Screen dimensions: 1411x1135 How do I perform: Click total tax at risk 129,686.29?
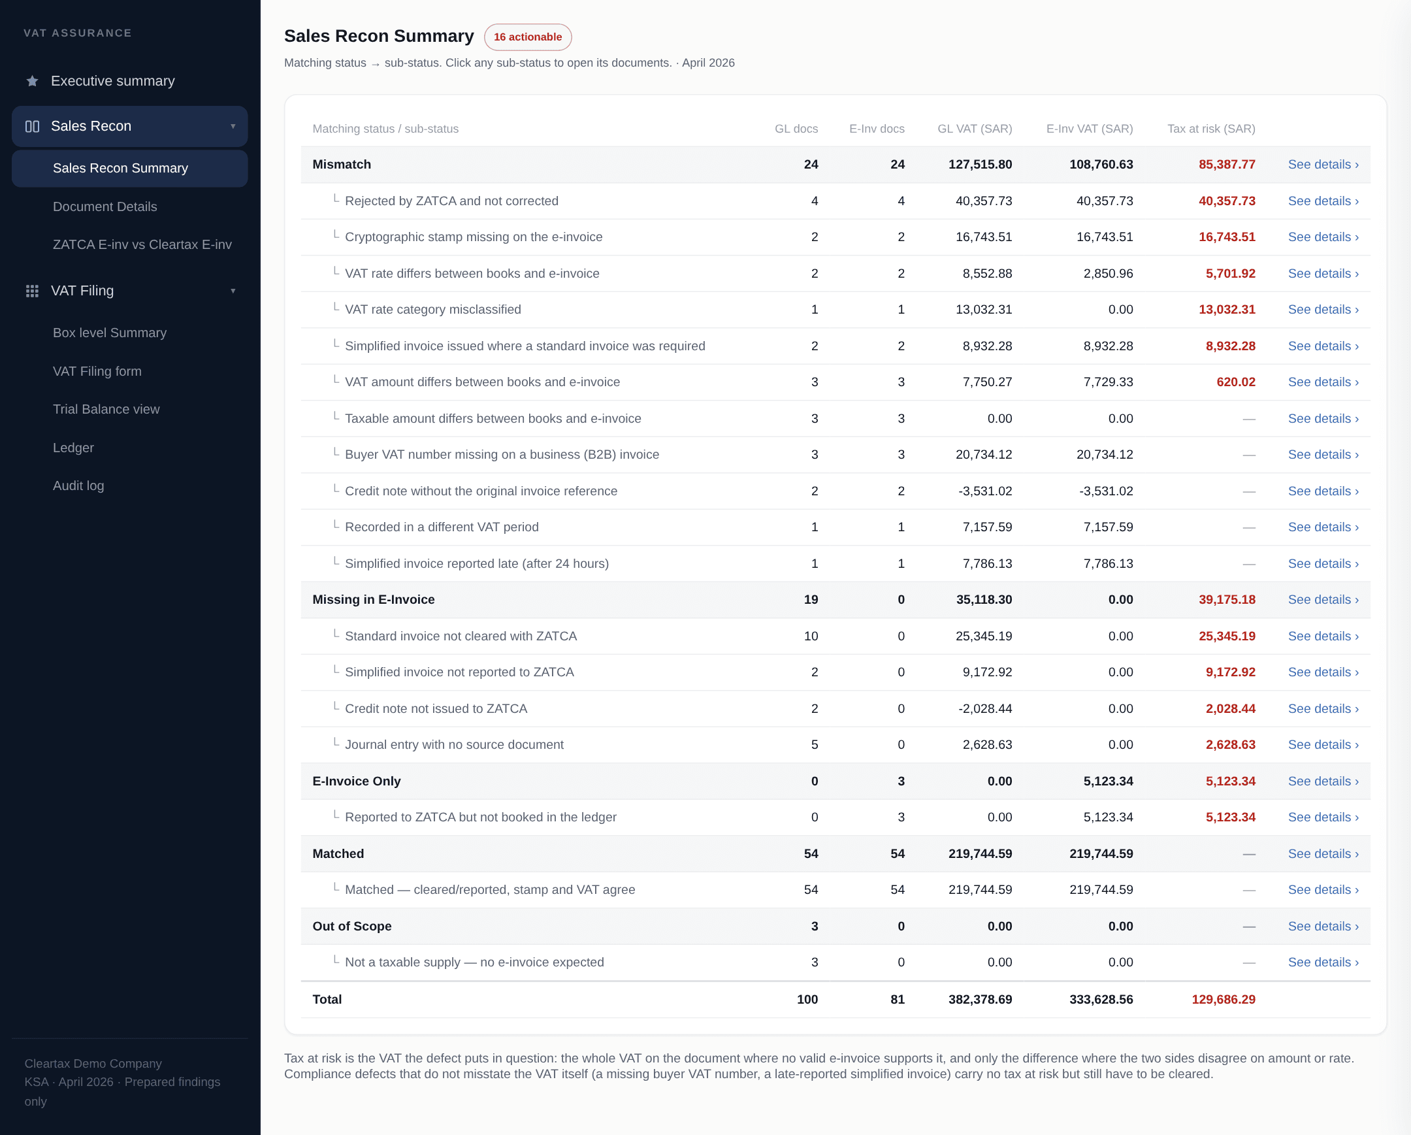(1223, 1000)
